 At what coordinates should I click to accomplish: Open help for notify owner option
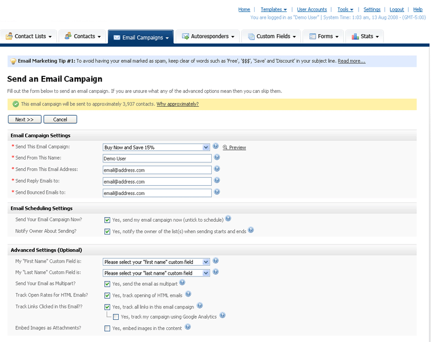click(251, 230)
